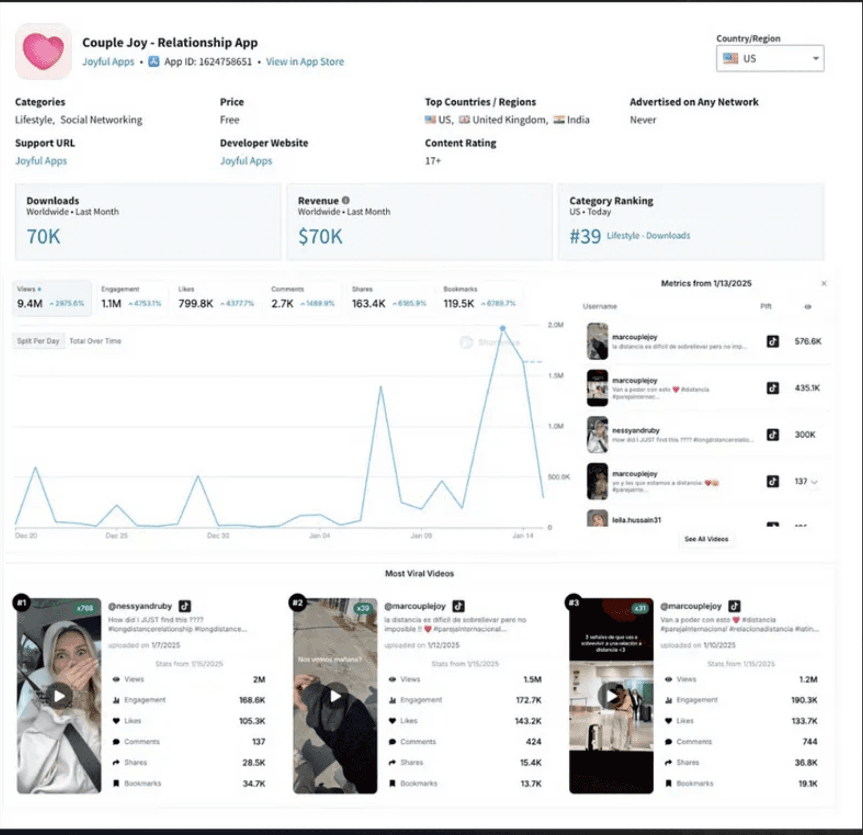The height and width of the screenshot is (835, 863).
Task: Click Lifestyle - Downloads ranking link
Action: (x=648, y=235)
